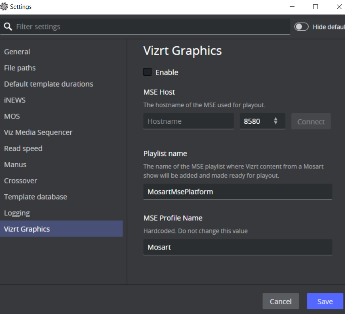This screenshot has height=314, width=345.
Task: Click the Save button
Action: 325,301
